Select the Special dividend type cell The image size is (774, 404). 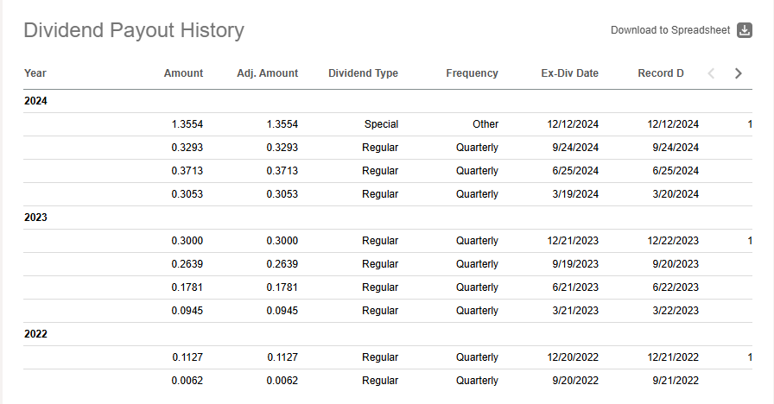(x=381, y=124)
